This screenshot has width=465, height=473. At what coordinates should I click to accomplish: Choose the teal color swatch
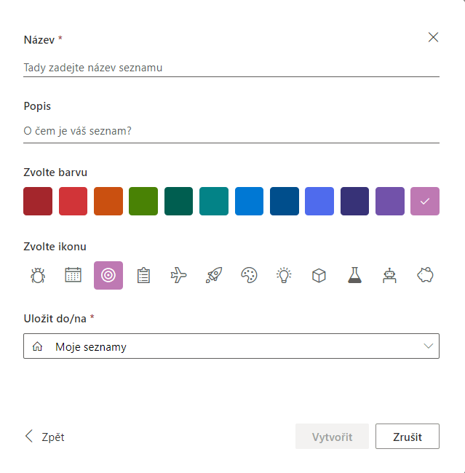coord(214,201)
